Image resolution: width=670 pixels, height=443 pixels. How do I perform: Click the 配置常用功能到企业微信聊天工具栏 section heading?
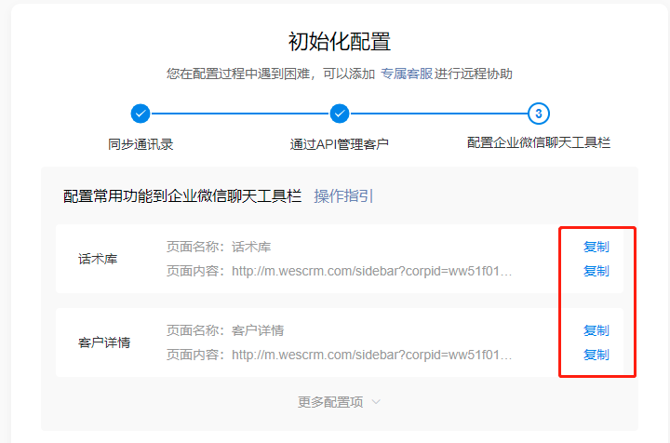coord(182,195)
